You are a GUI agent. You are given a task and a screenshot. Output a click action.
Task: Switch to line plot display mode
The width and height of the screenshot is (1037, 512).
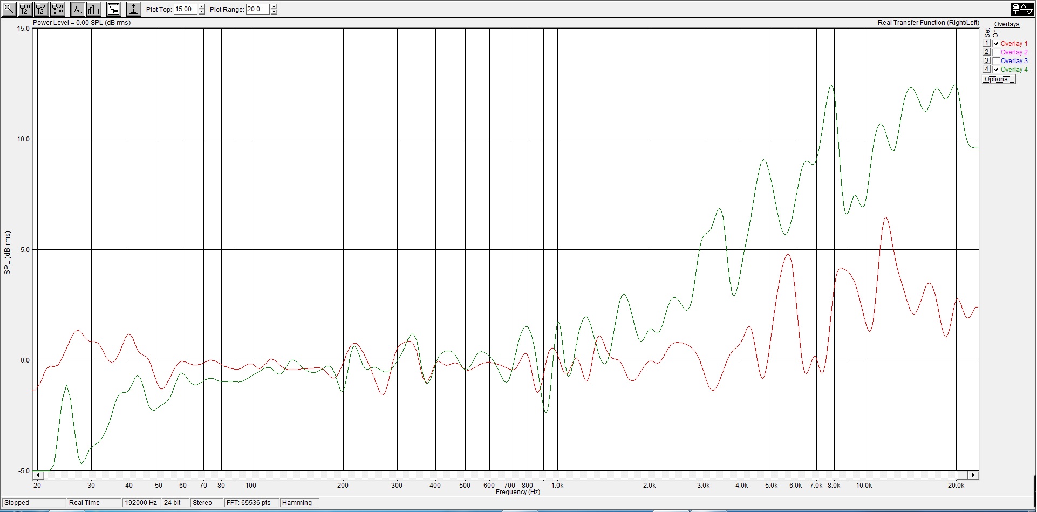pyautogui.click(x=78, y=9)
